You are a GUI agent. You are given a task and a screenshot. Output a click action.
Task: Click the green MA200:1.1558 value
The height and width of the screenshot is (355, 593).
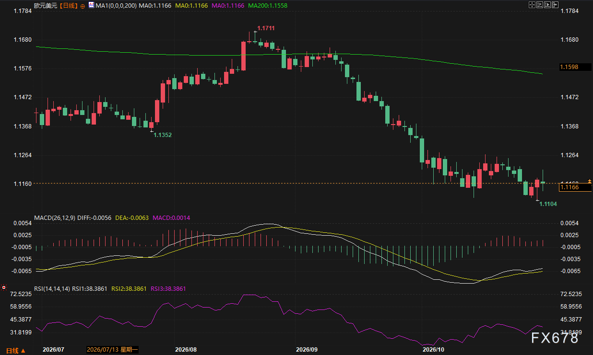[x=268, y=6]
